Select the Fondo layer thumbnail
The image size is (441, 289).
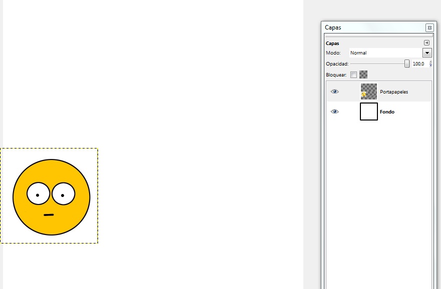coord(369,111)
